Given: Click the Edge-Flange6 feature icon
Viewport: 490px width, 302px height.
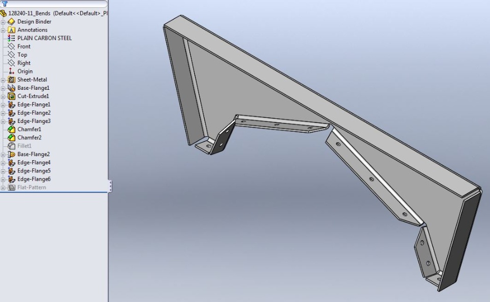Looking at the screenshot, I should click(11, 179).
